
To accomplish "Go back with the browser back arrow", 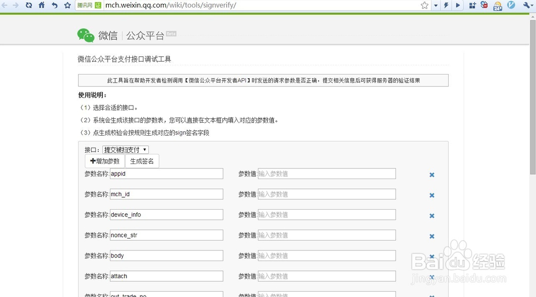I will 4,5.
